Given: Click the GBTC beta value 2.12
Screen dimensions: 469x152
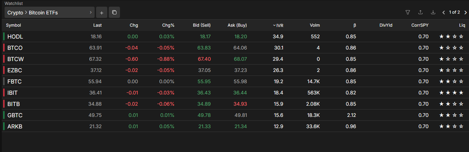Looking at the screenshot, I should coord(351,115).
